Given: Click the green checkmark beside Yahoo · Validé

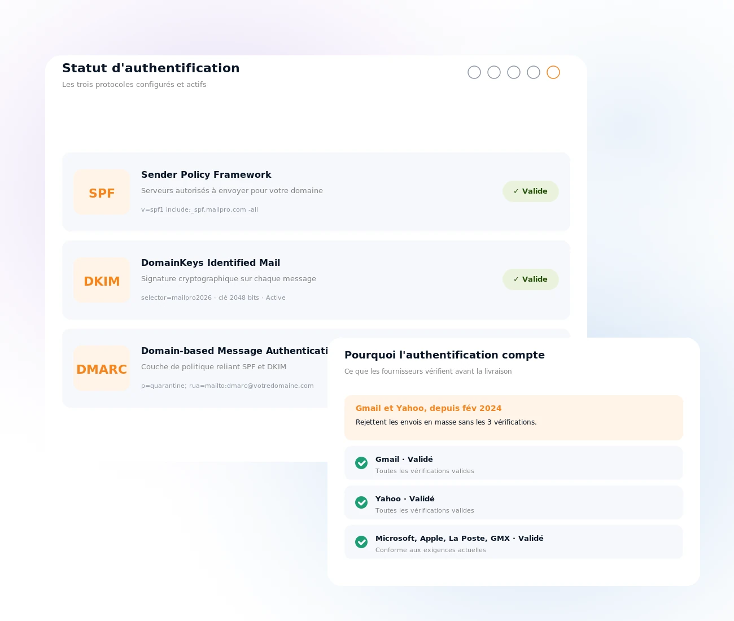Looking at the screenshot, I should [361, 502].
